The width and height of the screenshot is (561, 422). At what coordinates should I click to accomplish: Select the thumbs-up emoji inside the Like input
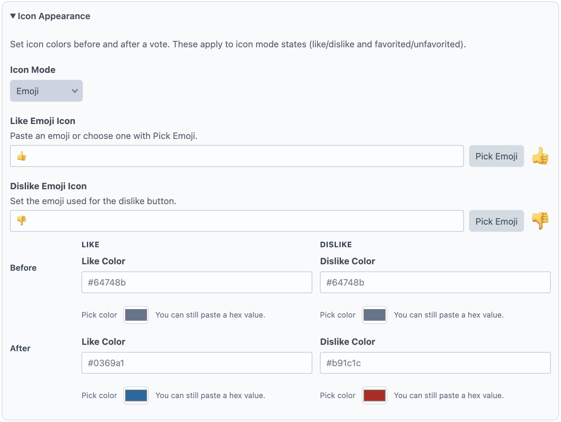click(21, 156)
